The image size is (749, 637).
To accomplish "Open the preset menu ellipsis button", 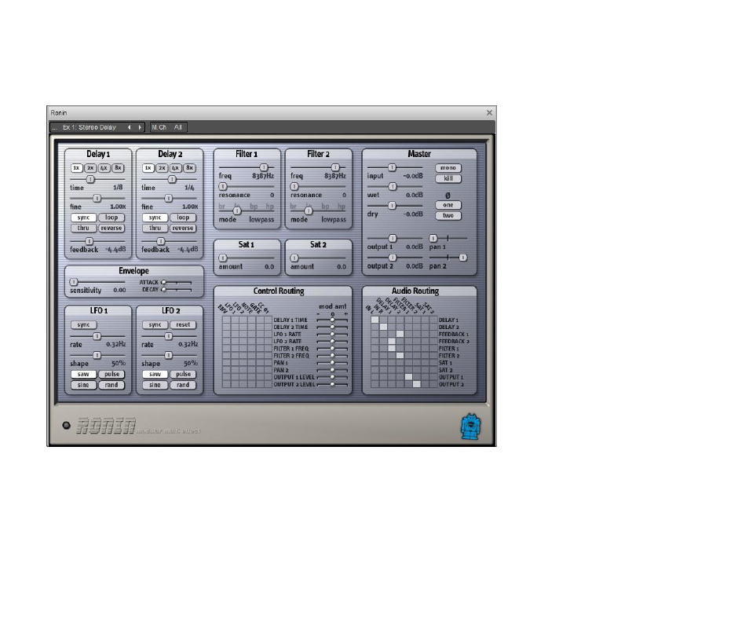I will [x=54, y=127].
